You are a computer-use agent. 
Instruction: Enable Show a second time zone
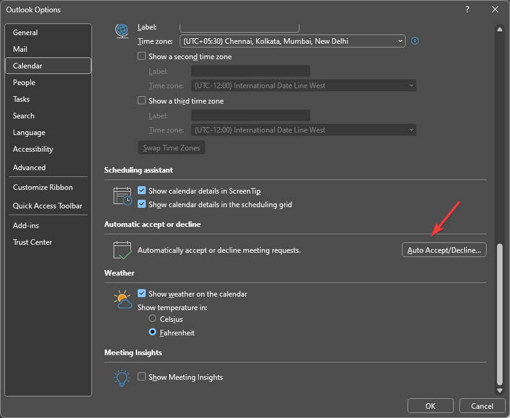(x=141, y=56)
